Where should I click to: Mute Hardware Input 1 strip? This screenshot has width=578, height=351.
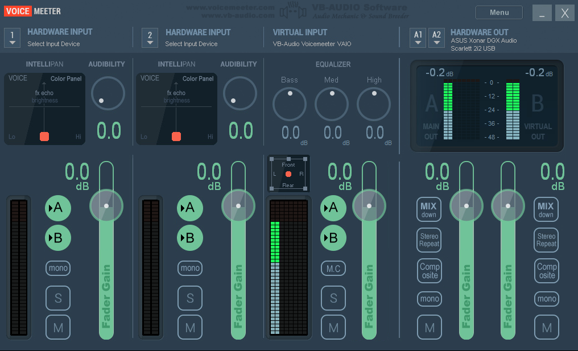click(x=58, y=328)
